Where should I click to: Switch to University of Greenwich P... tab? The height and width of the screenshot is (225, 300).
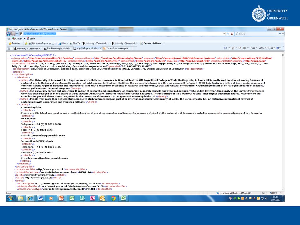(28, 49)
